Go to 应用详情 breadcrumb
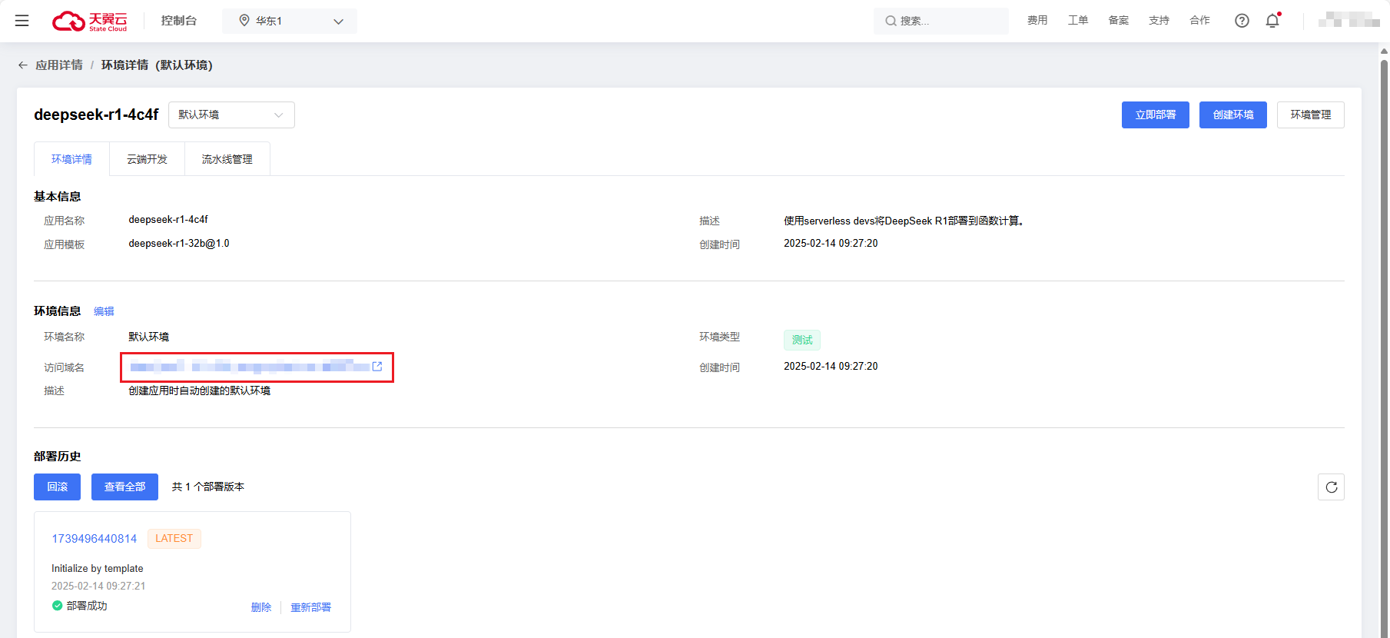Image resolution: width=1390 pixels, height=638 pixels. (x=59, y=65)
